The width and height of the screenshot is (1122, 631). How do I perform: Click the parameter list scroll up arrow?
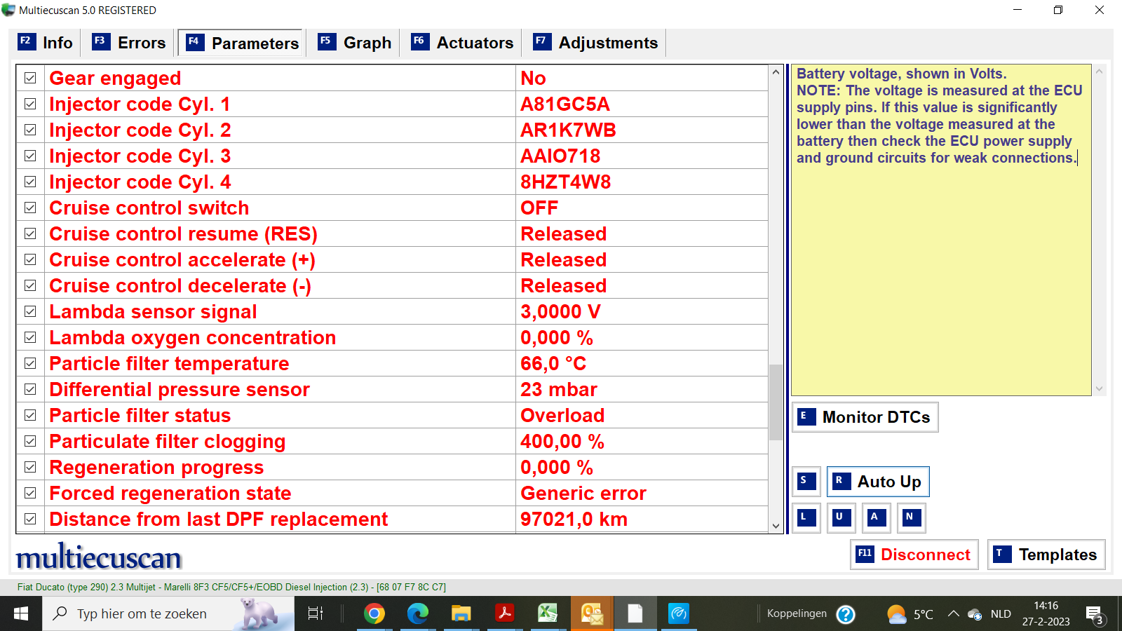coord(776,72)
